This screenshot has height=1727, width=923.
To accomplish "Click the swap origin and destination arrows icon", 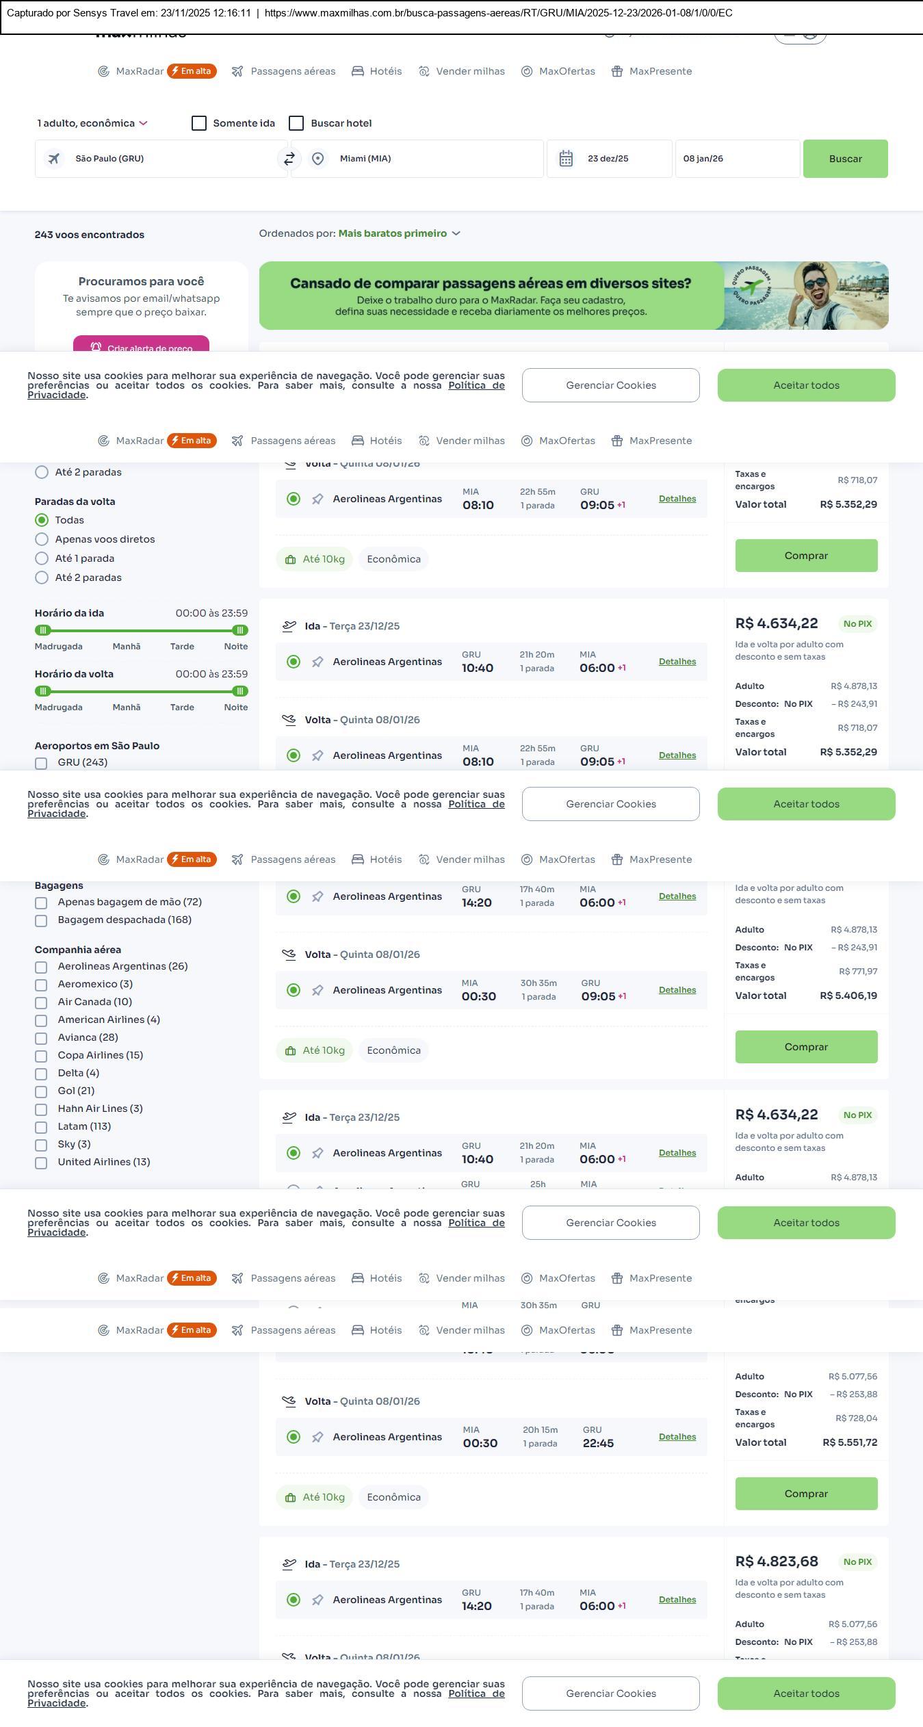I will (289, 159).
